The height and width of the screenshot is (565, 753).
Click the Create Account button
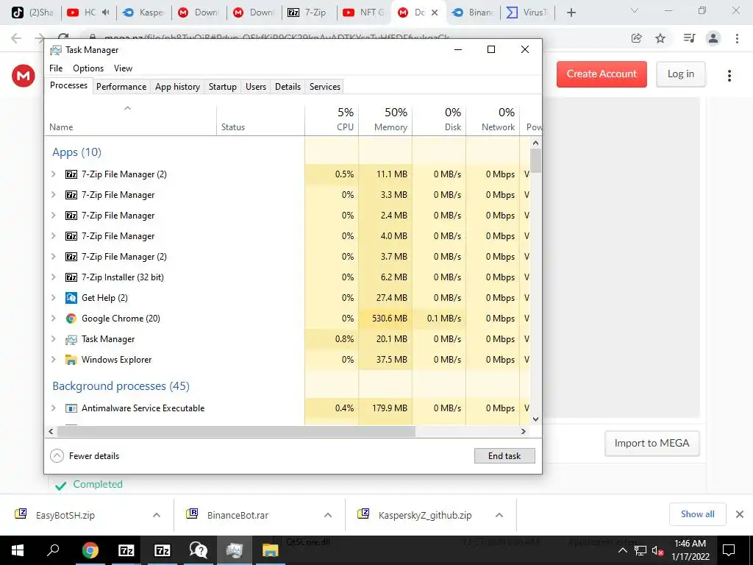point(602,74)
